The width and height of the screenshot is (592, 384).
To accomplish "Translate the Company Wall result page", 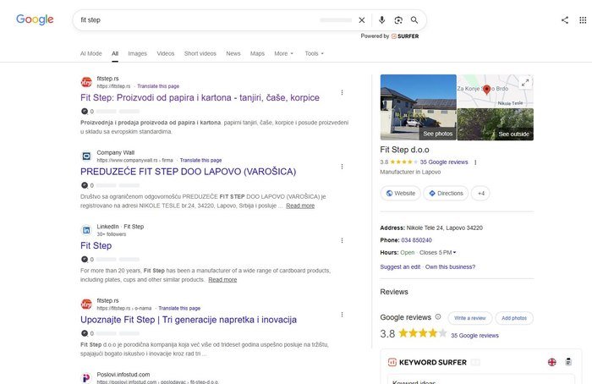I will coord(200,160).
